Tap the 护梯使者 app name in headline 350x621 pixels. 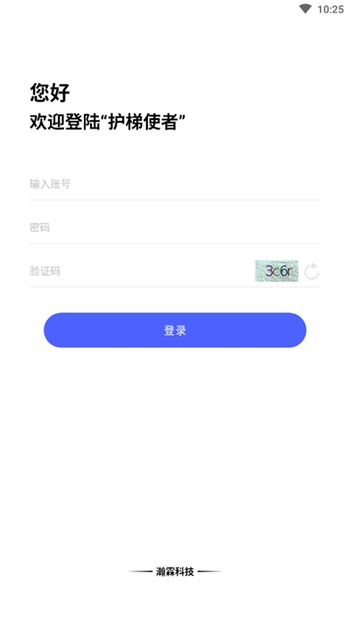[x=143, y=122]
